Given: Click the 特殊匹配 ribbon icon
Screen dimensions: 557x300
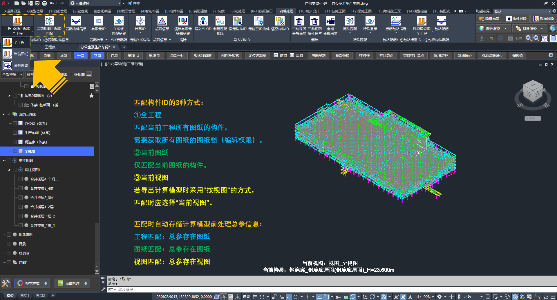Looking at the screenshot, I should pos(350,21).
